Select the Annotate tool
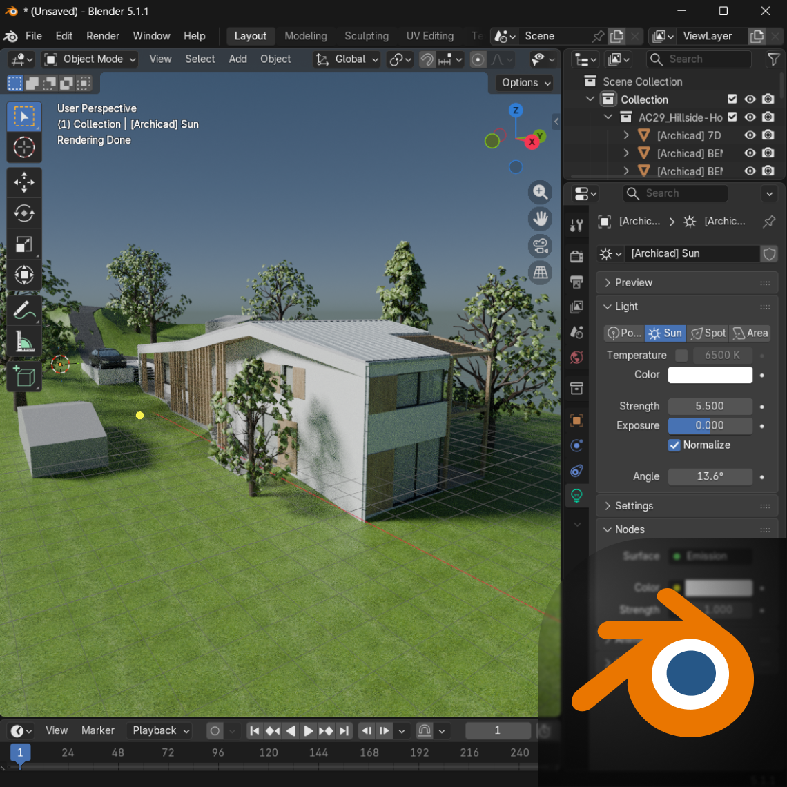Screen dimensions: 787x787 click(x=23, y=310)
